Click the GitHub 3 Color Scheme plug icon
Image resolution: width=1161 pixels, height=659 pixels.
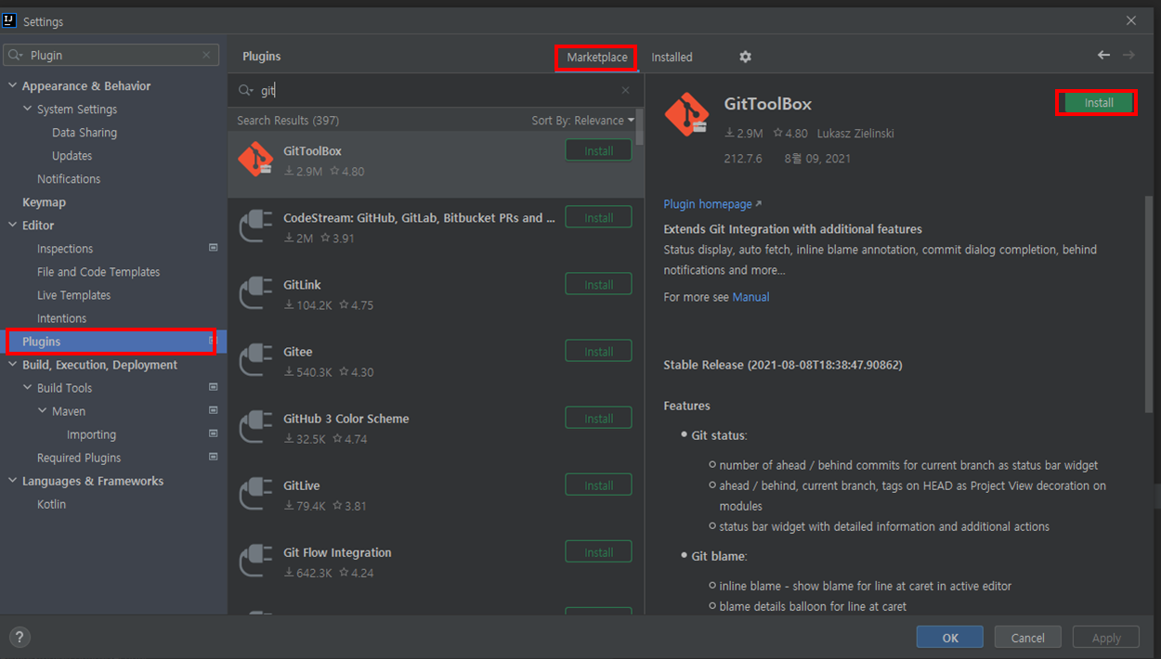pyautogui.click(x=255, y=427)
